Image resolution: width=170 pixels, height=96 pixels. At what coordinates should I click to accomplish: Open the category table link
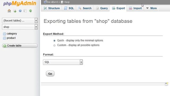12,34
